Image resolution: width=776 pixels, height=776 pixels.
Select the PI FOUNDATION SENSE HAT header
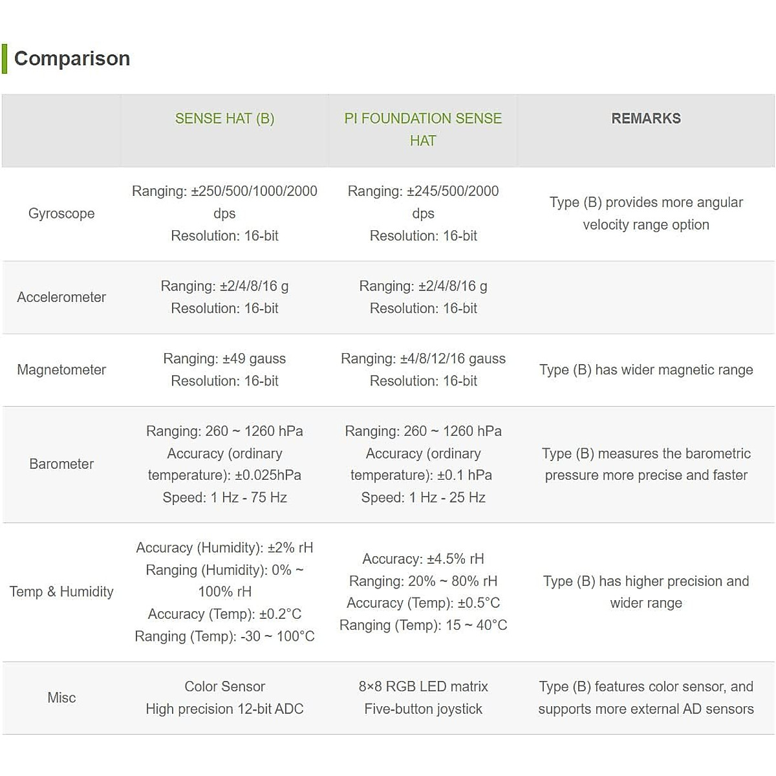[423, 129]
